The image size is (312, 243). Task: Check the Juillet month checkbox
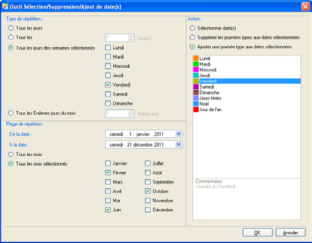pyautogui.click(x=148, y=163)
